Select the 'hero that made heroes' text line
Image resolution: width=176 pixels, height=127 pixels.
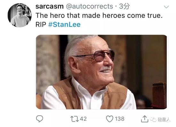coord(99,15)
